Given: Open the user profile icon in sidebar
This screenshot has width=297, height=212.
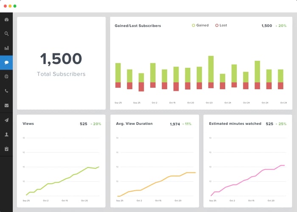Looking at the screenshot, I should click(x=6, y=135).
